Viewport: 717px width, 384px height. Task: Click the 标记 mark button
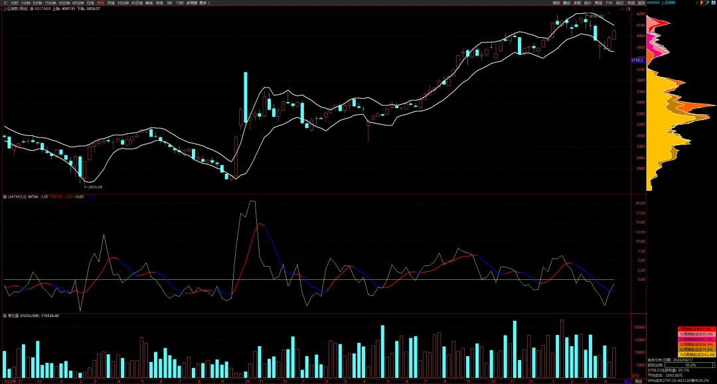pyautogui.click(x=619, y=3)
